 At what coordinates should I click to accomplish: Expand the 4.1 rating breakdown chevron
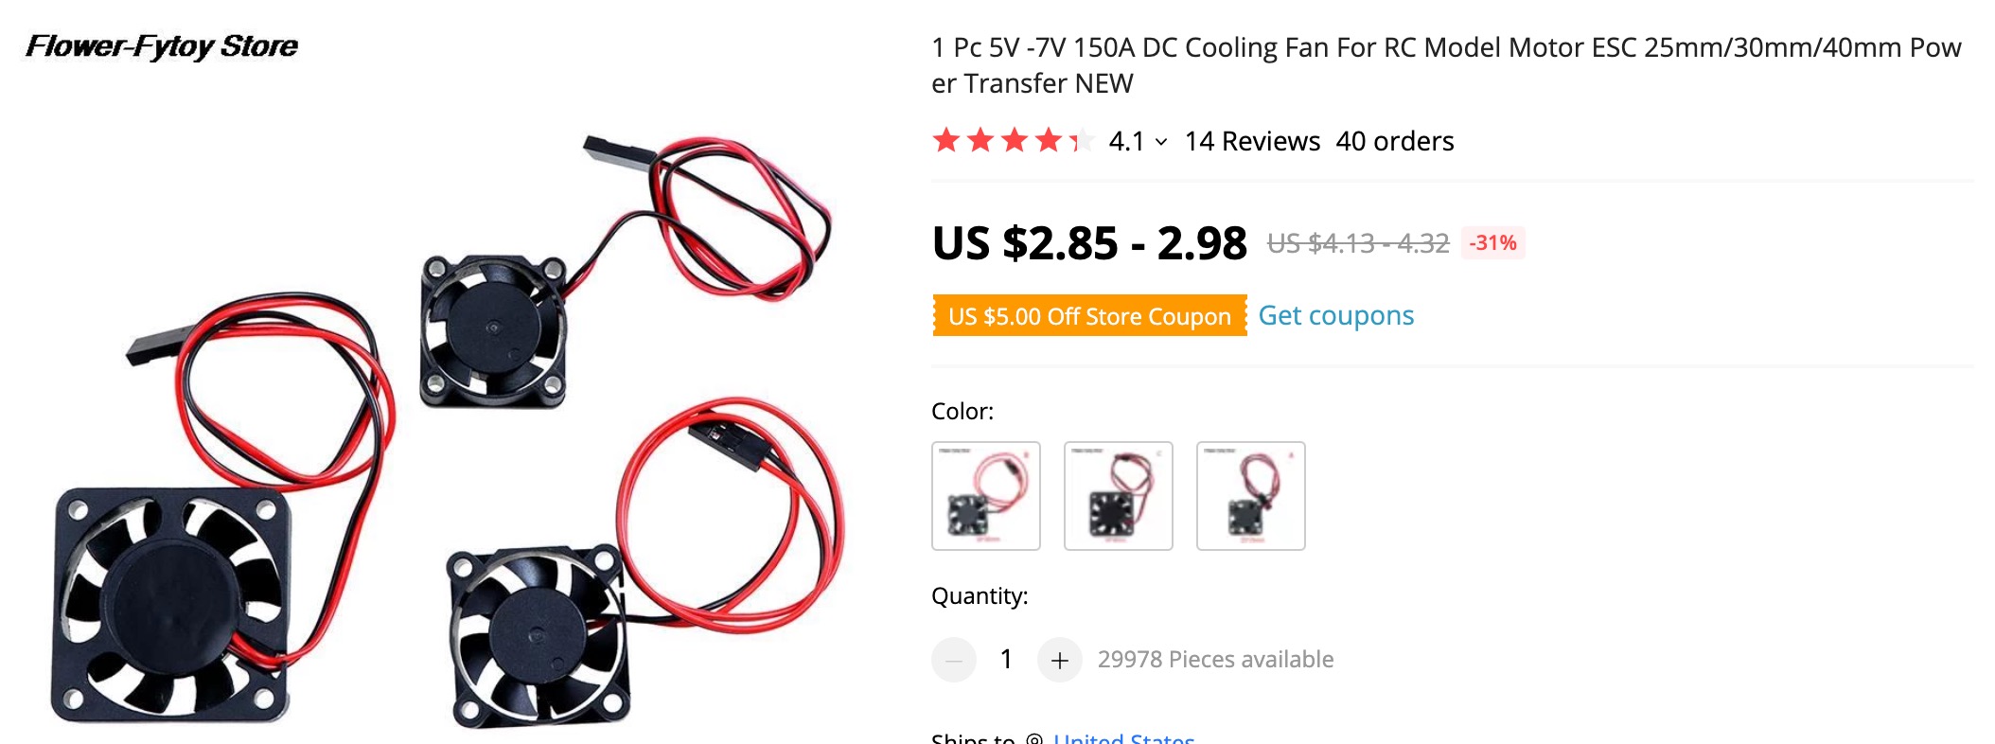(1161, 142)
